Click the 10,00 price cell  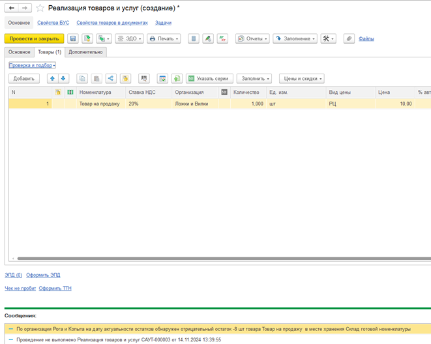tap(395, 104)
